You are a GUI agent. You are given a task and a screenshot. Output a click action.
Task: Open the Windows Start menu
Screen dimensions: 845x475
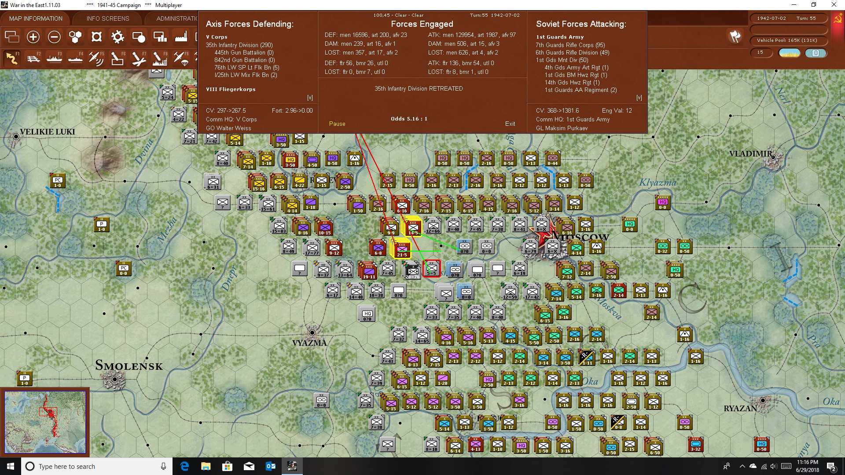coord(11,466)
